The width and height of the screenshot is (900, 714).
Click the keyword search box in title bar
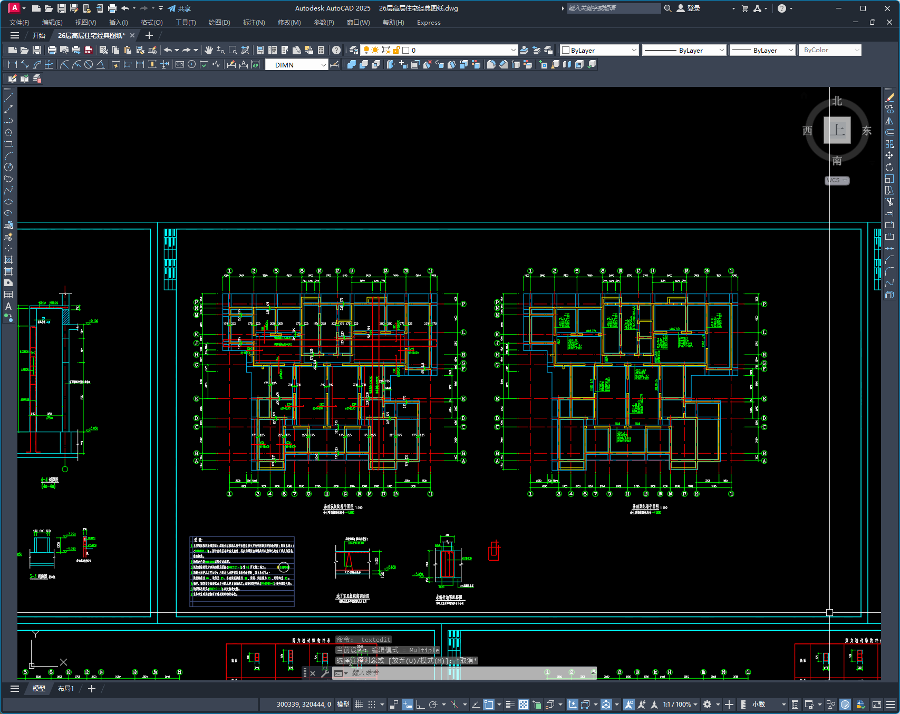[613, 8]
